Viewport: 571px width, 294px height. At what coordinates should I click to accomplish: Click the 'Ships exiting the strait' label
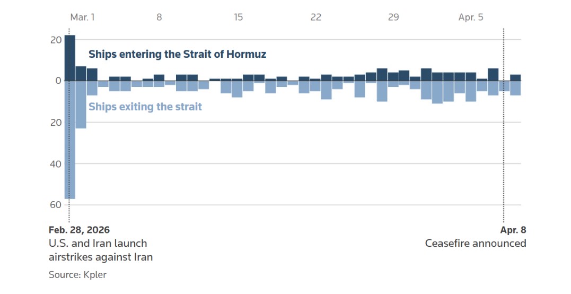(x=145, y=107)
